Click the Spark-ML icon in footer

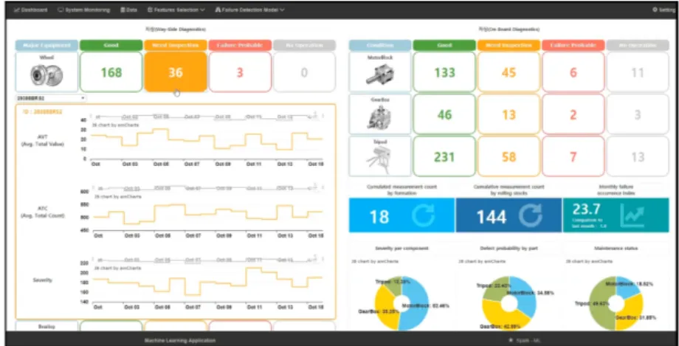click(x=511, y=340)
